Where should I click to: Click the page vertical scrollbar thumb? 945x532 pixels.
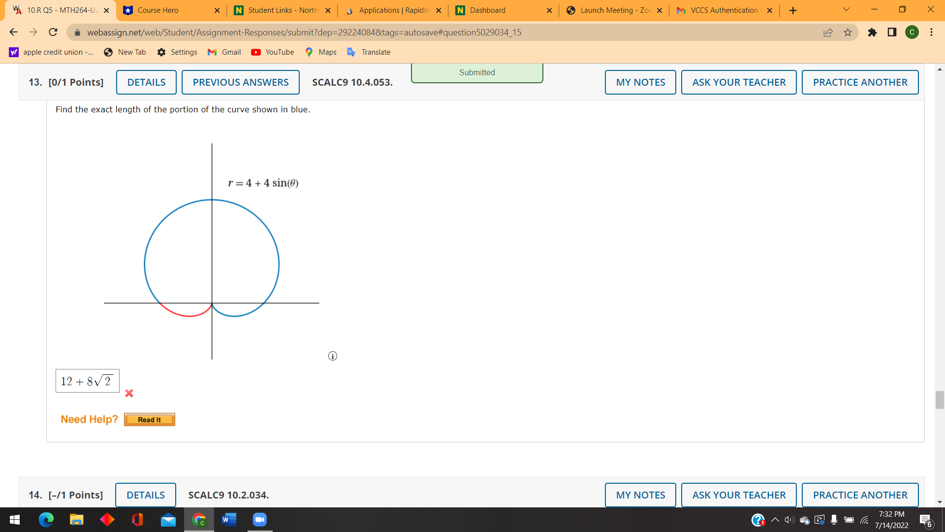940,399
